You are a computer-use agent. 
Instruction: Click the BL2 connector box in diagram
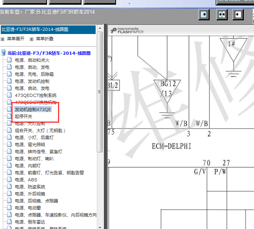tap(113, 85)
